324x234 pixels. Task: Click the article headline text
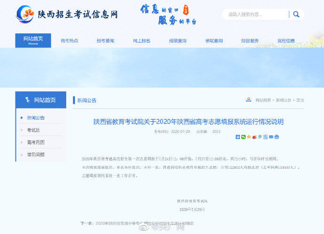[188, 122]
